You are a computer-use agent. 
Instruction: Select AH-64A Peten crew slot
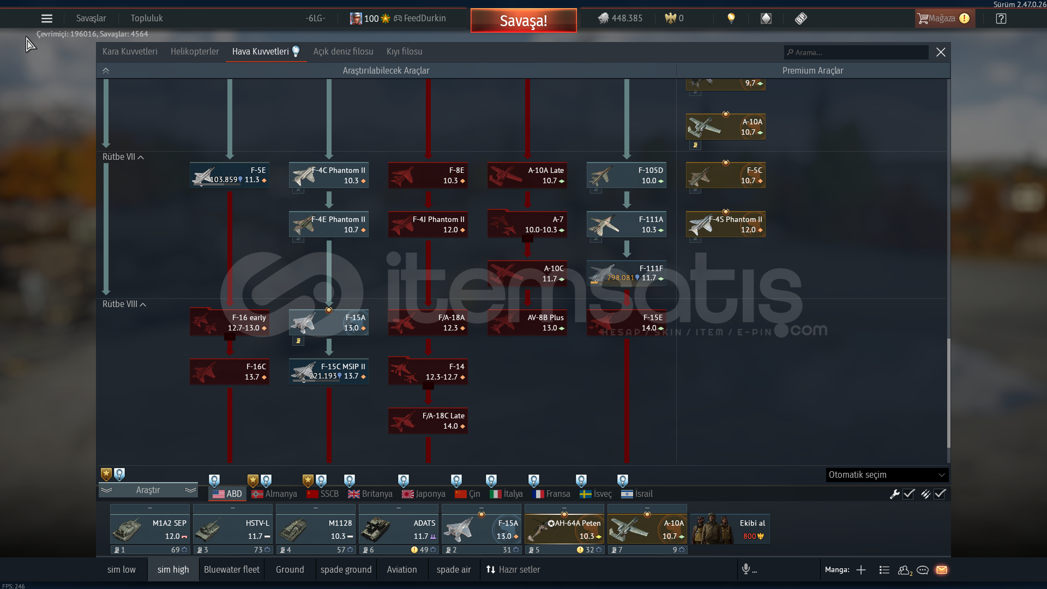tap(564, 530)
